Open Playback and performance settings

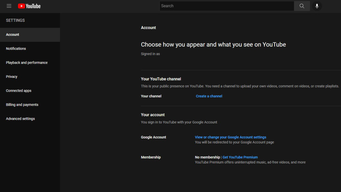click(x=26, y=62)
